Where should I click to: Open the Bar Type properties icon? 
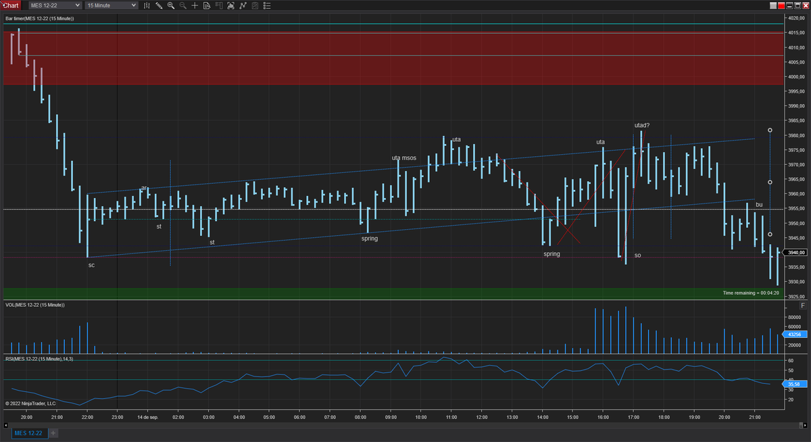coord(147,5)
